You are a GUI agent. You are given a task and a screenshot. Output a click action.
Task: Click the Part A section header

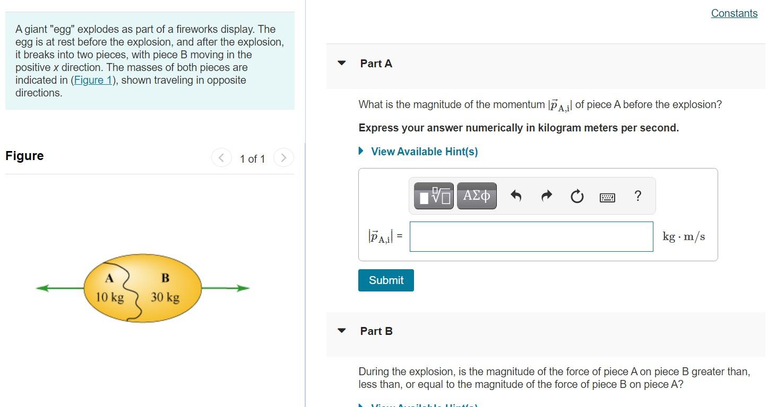pos(375,63)
